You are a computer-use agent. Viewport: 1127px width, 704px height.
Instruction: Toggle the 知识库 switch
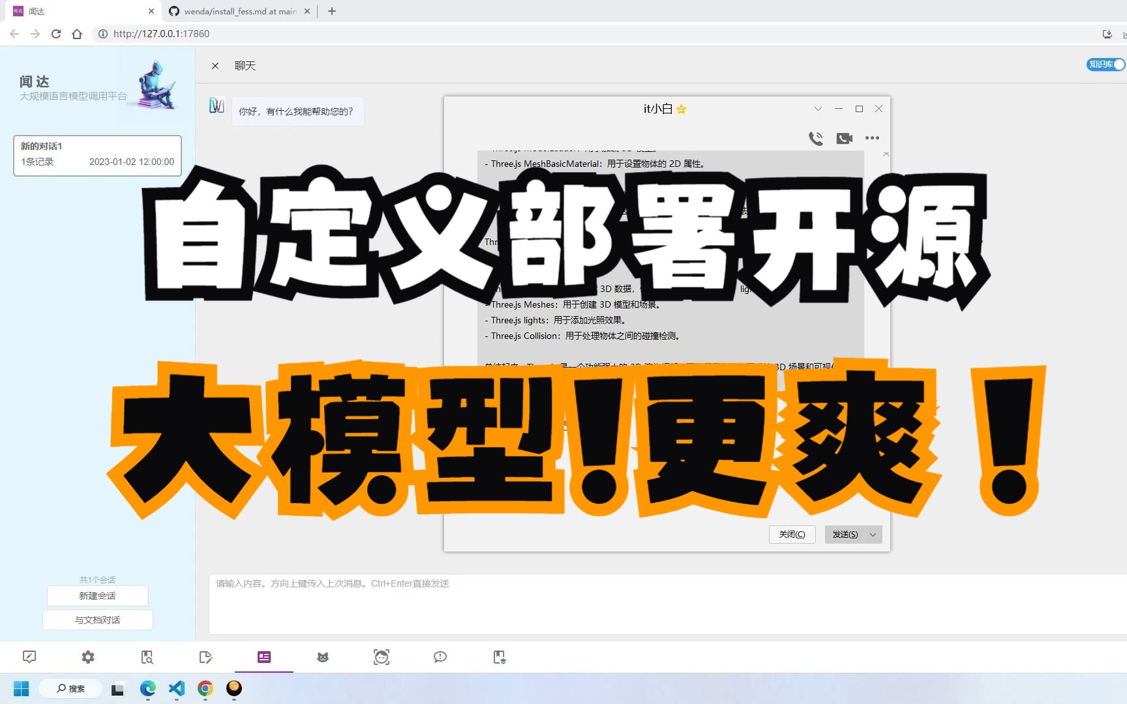coord(1105,64)
